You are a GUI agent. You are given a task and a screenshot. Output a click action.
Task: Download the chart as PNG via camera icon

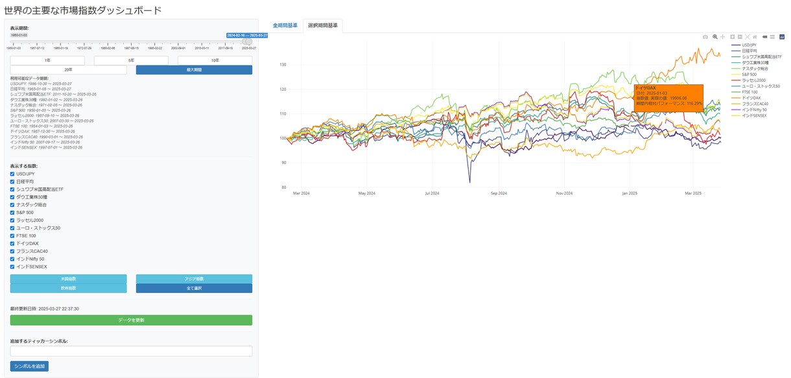(705, 37)
